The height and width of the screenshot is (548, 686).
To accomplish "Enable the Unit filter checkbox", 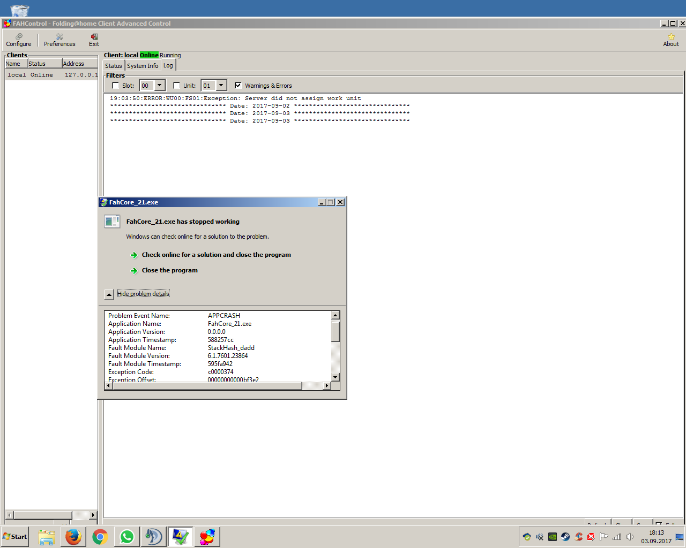I will [176, 85].
